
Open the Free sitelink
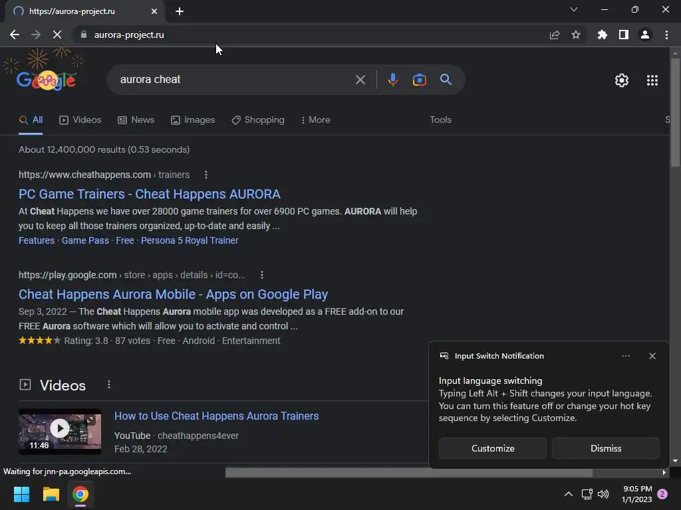point(124,240)
